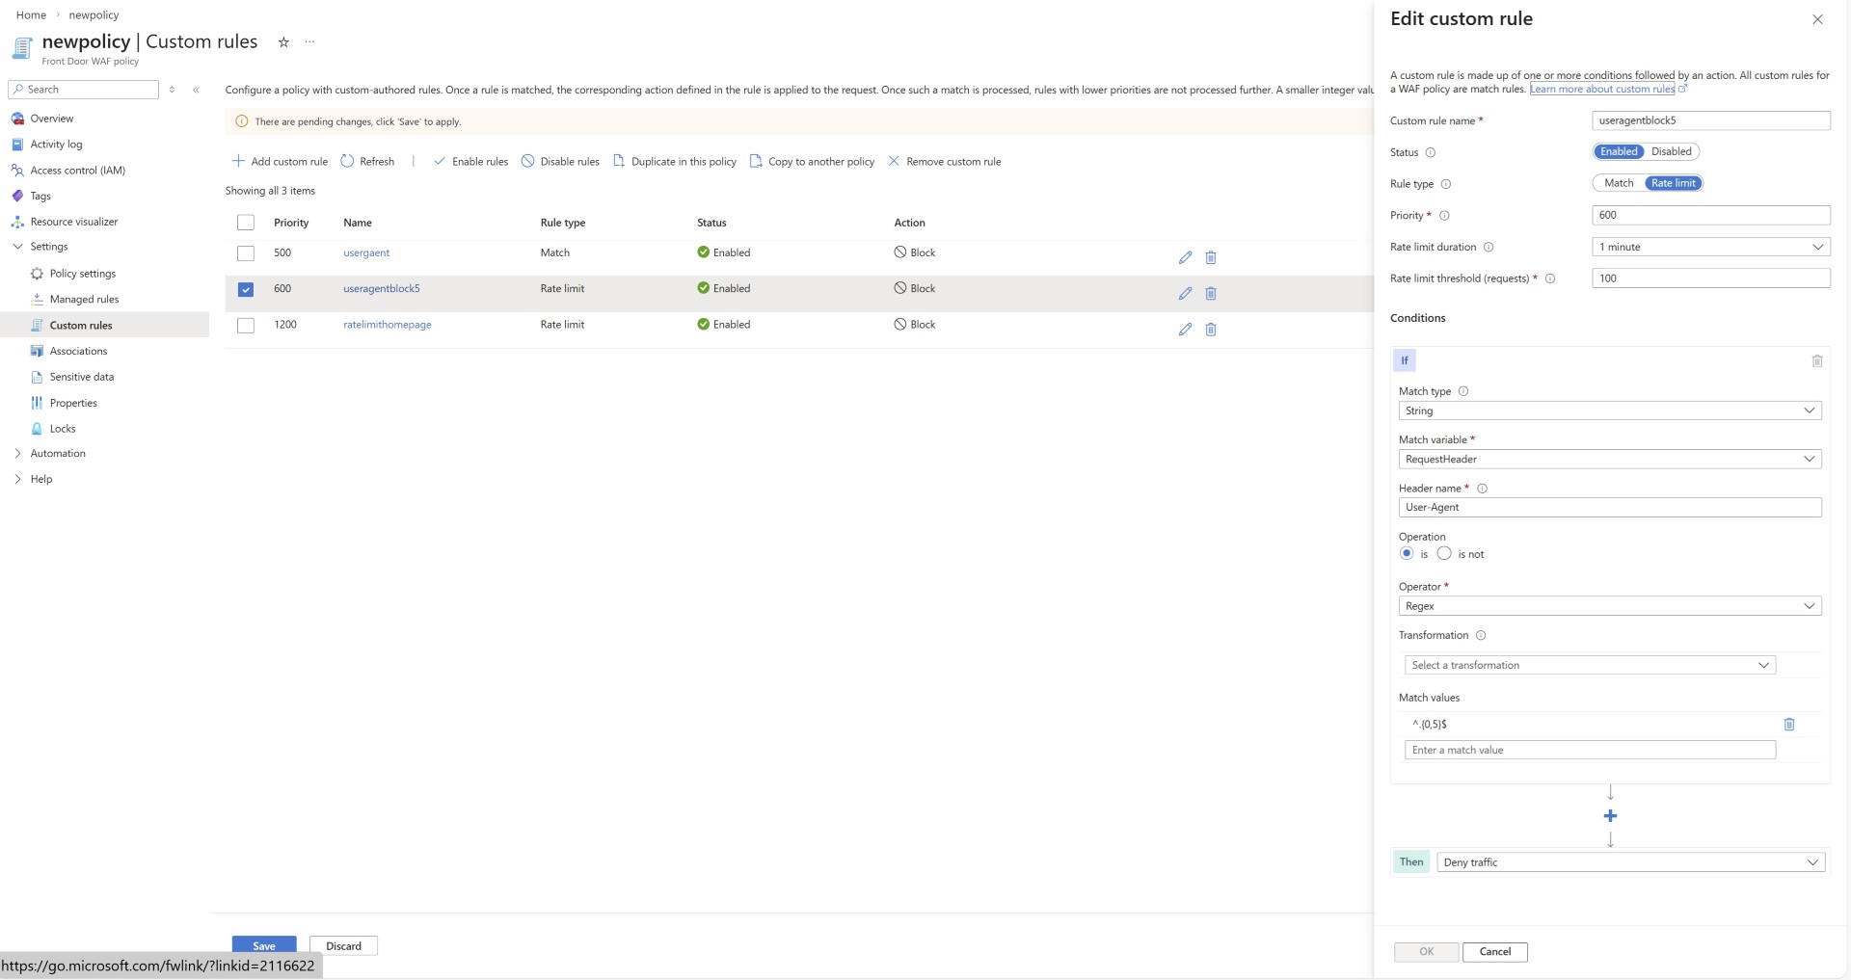Set Status to Disabled
This screenshot has width=1851, height=980.
pos(1671,151)
